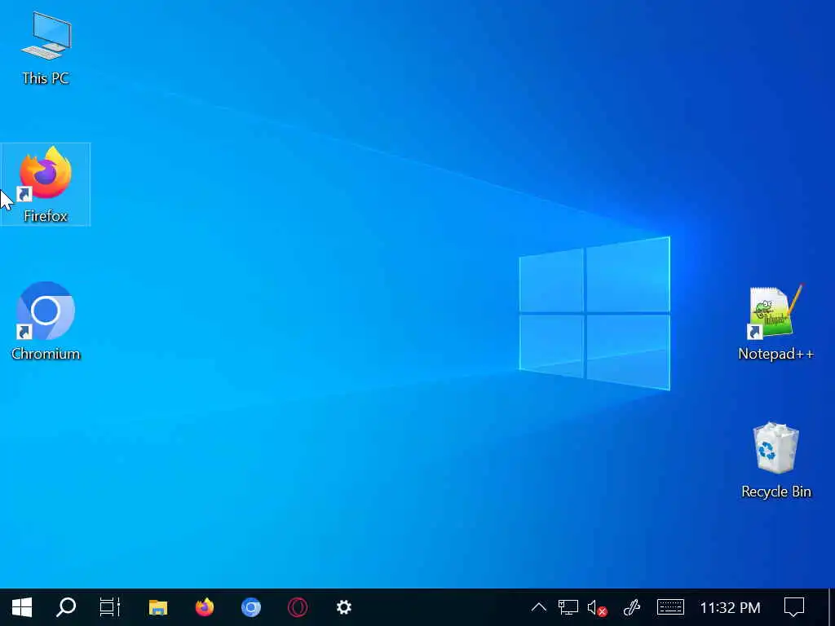Select the Notepad++ desktop shortcut
Screen dimensions: 835x626
pos(776,323)
